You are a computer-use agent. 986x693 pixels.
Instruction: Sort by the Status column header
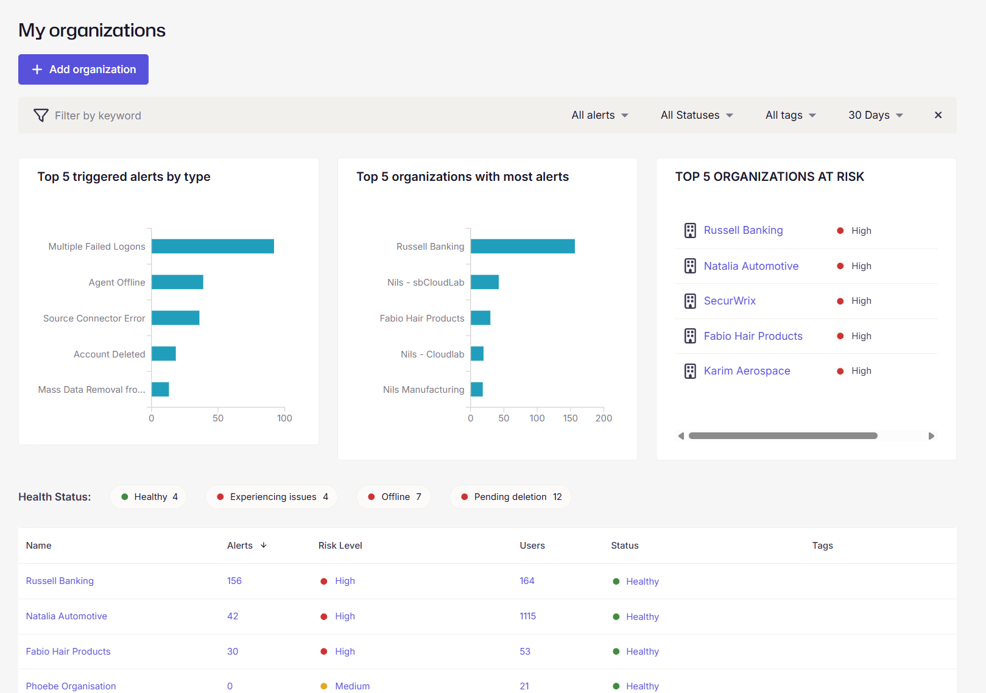(625, 546)
